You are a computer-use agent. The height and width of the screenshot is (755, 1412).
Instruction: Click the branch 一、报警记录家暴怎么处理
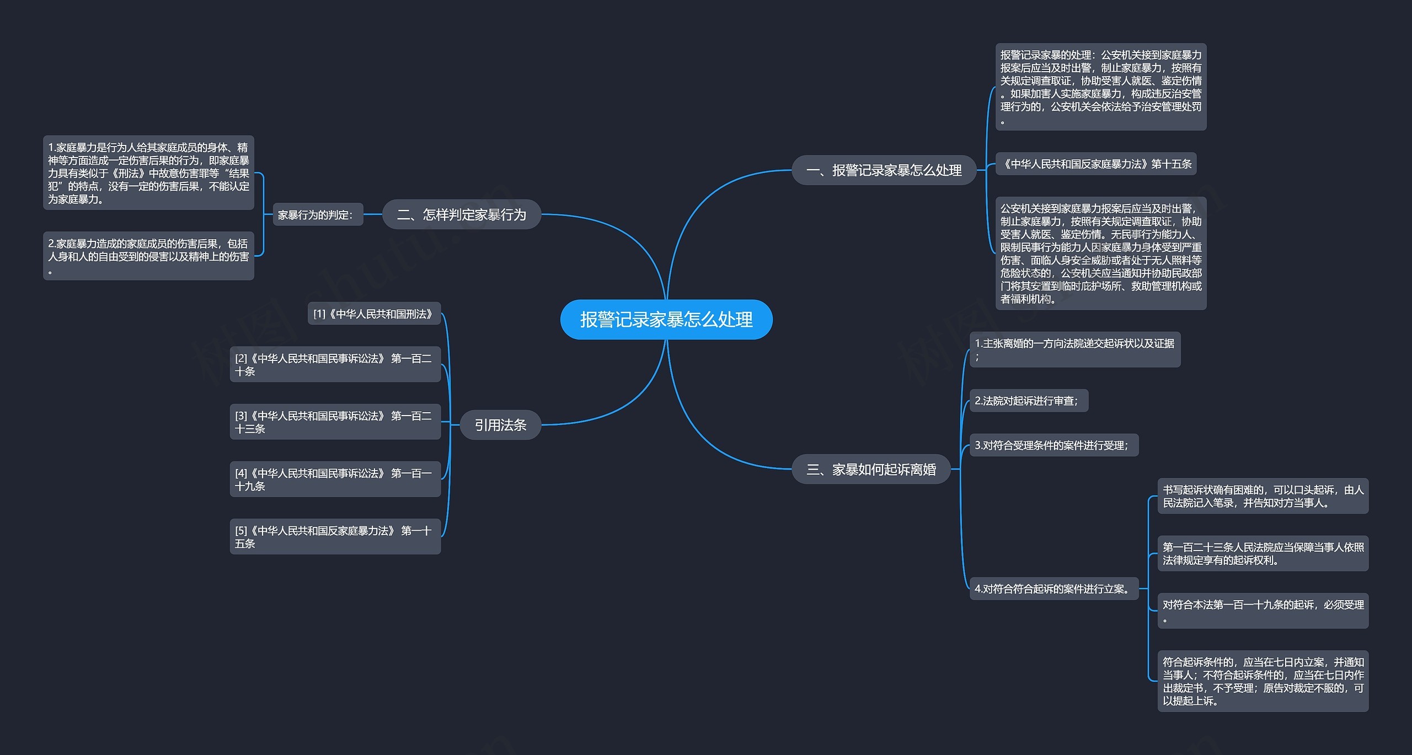[884, 170]
